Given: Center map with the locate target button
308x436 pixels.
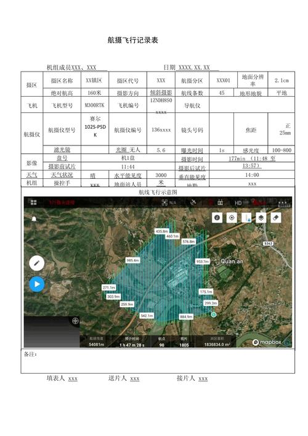Looking at the screenshot, I should point(232,218).
